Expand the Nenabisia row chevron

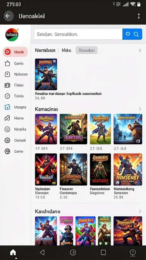(140, 51)
